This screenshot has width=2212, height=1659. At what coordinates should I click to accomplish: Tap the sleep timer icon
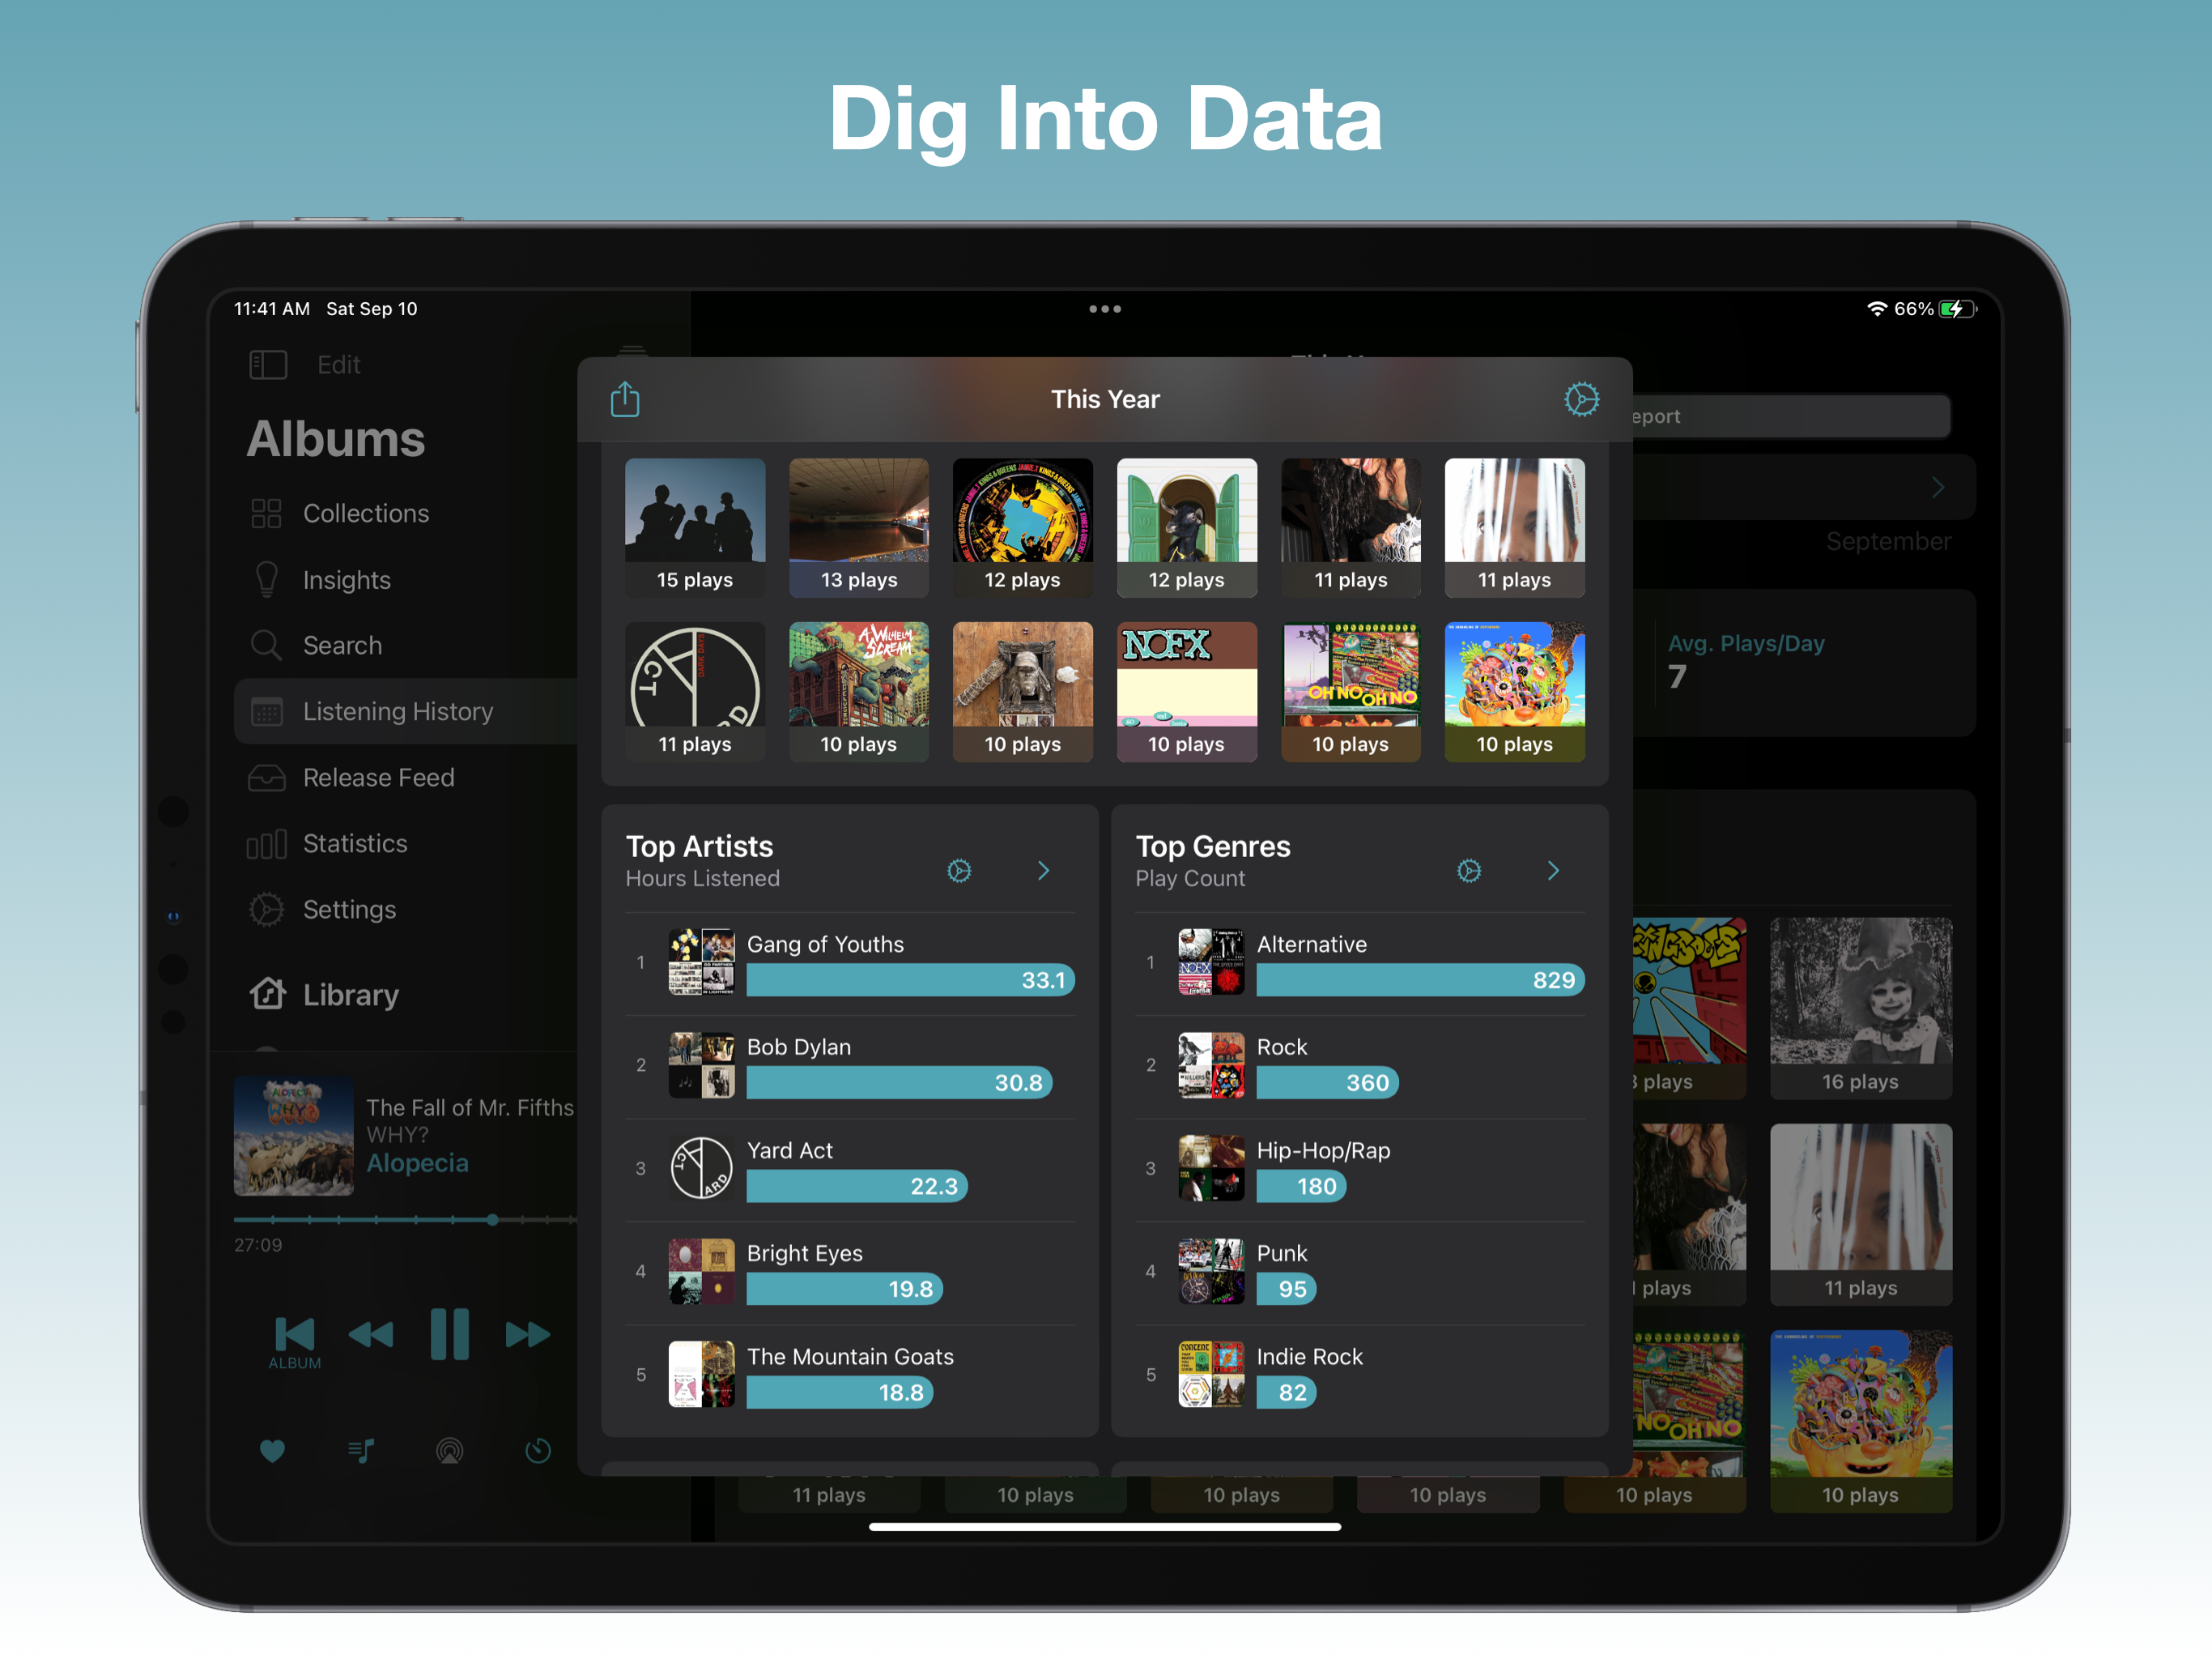tap(538, 1451)
